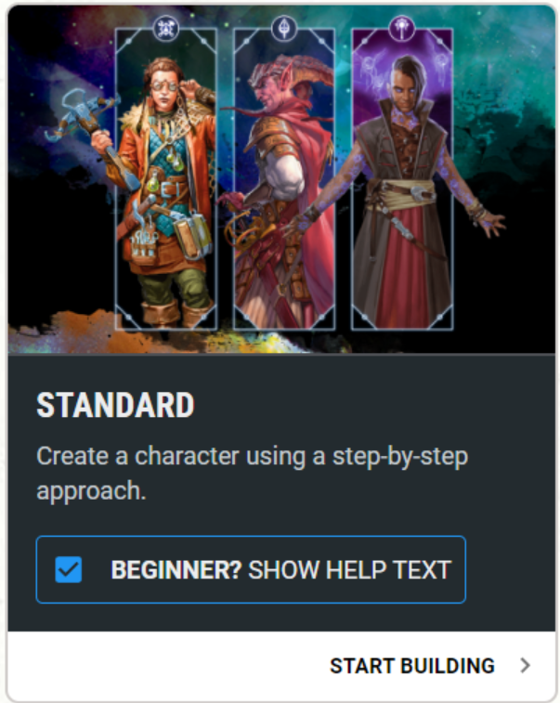This screenshot has width=560, height=703.
Task: Click the "SHOW HELP TEXT" label
Action: [349, 570]
